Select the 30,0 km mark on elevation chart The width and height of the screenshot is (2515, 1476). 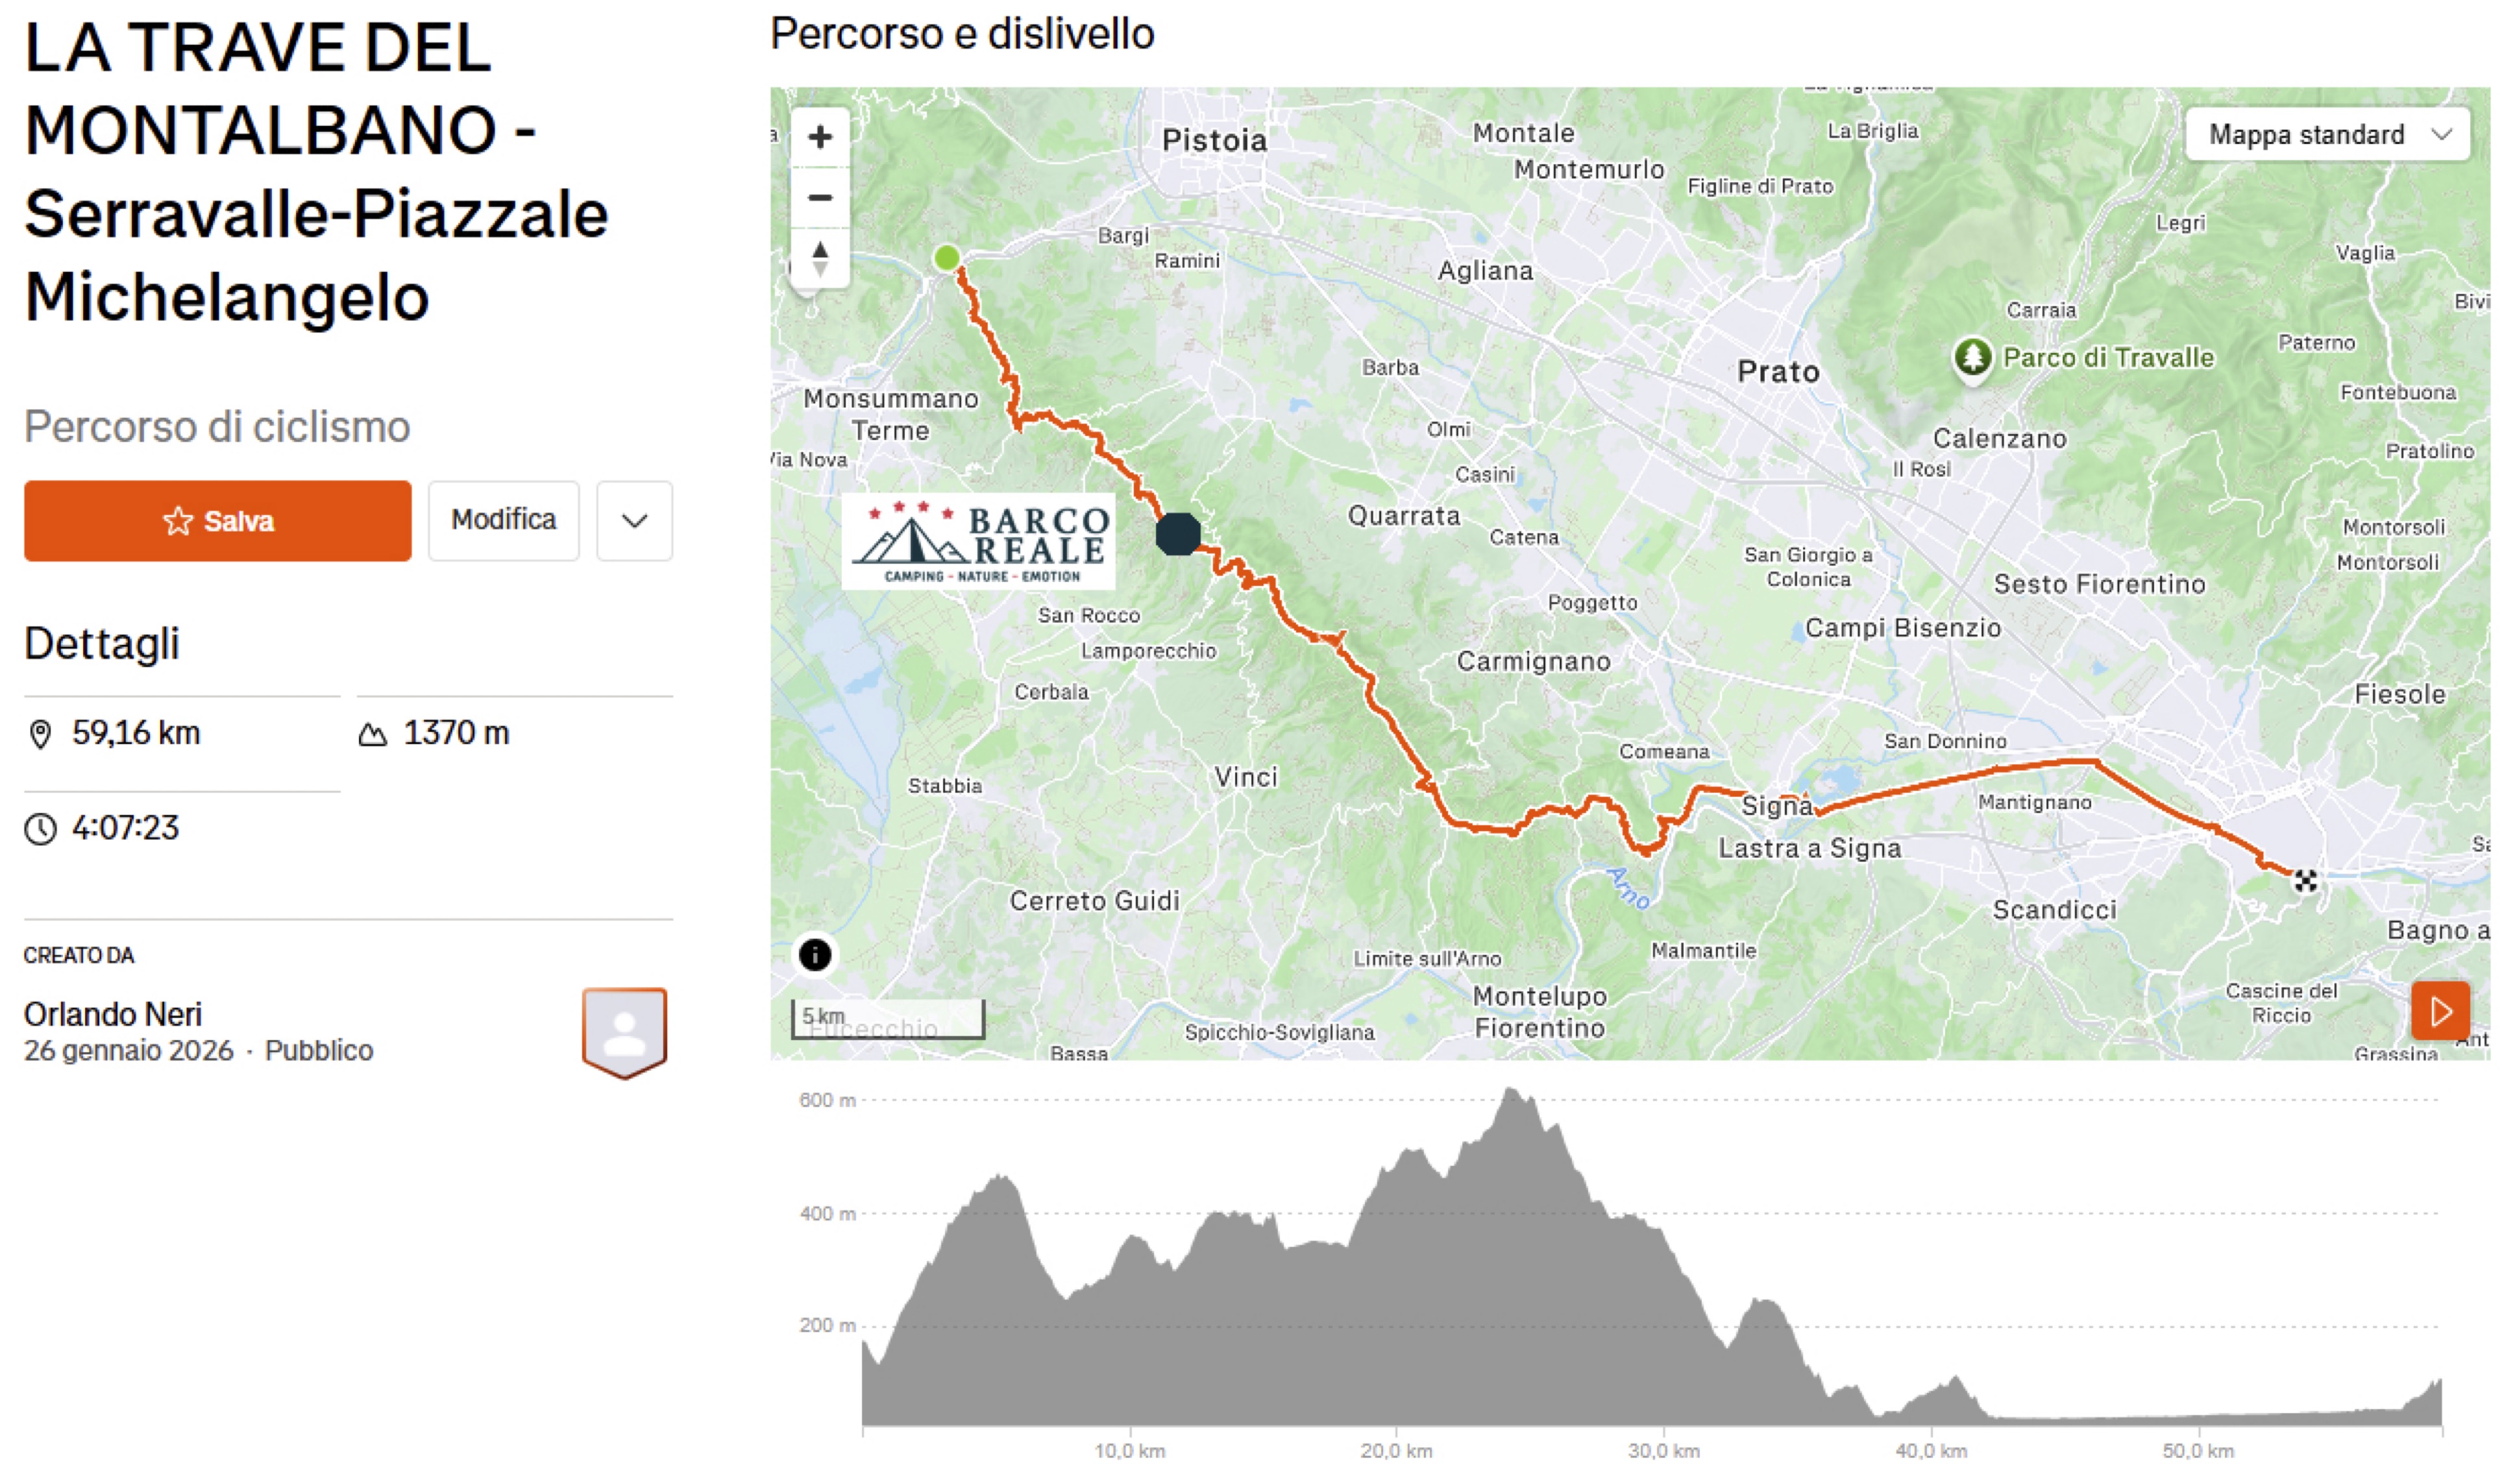1663,1450
